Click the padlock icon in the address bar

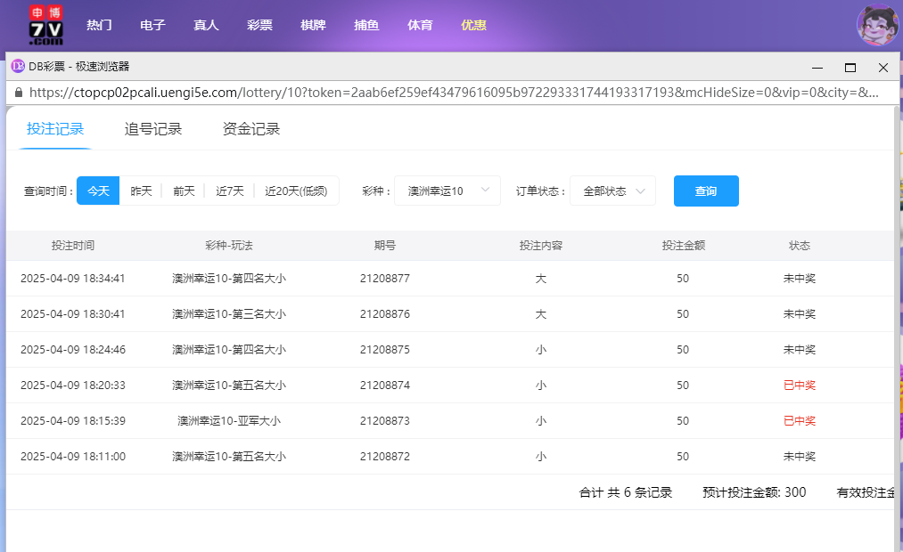(19, 93)
